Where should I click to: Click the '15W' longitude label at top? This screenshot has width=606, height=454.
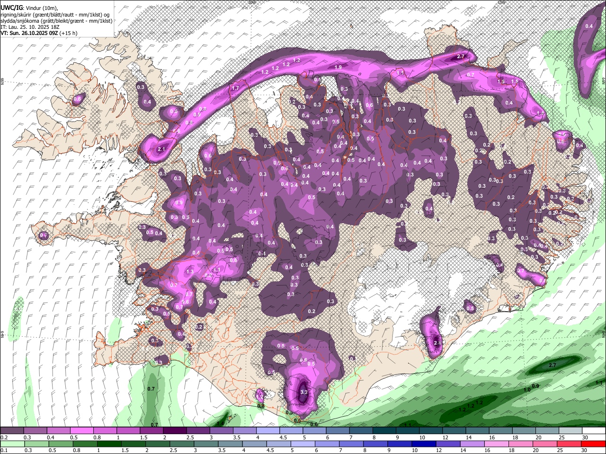coord(502,2)
